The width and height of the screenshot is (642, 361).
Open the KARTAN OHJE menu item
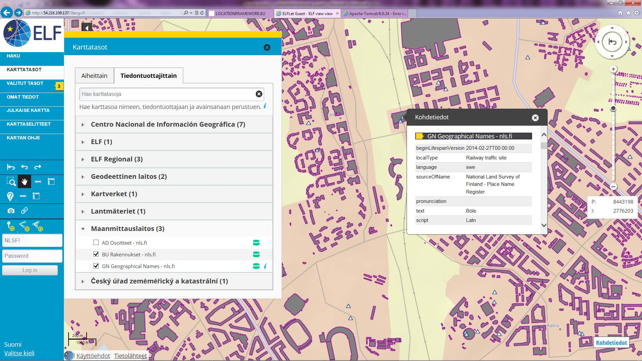pos(32,138)
